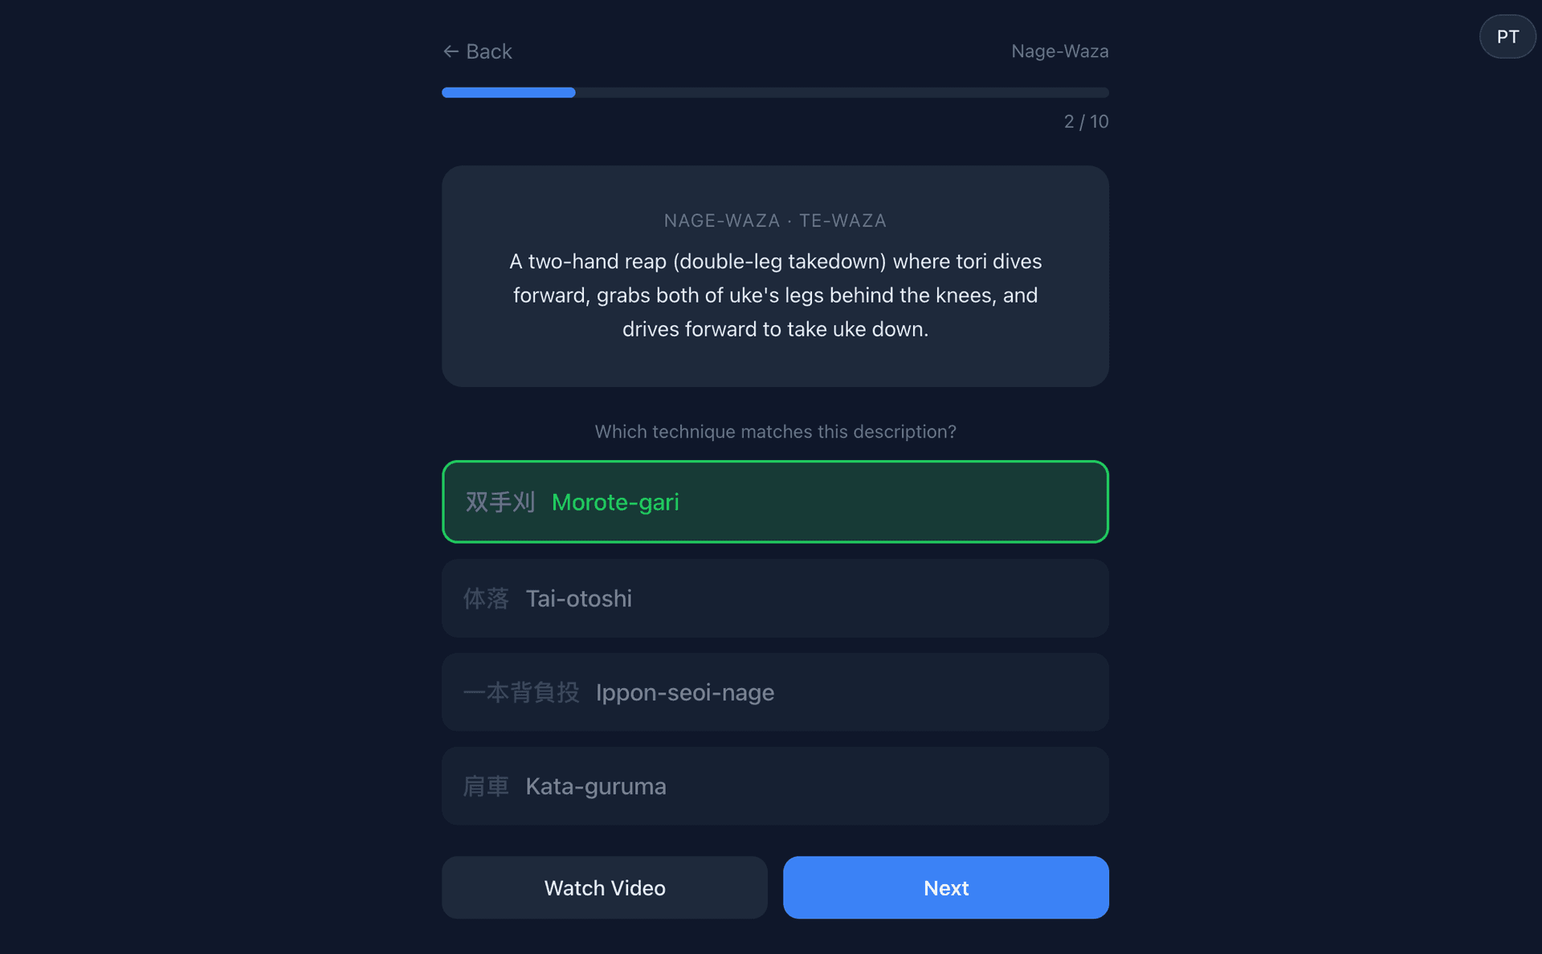Screen dimensions: 1542x954
Task: Click the NAGE-WAZA · TE-WAZA category tag
Action: [x=774, y=221]
